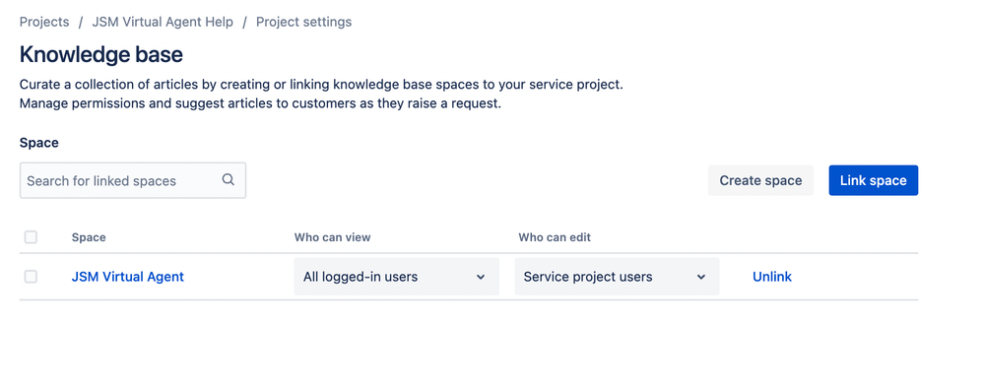983x388 pixels.
Task: Toggle the select-all spaces checkbox
Action: pos(31,237)
